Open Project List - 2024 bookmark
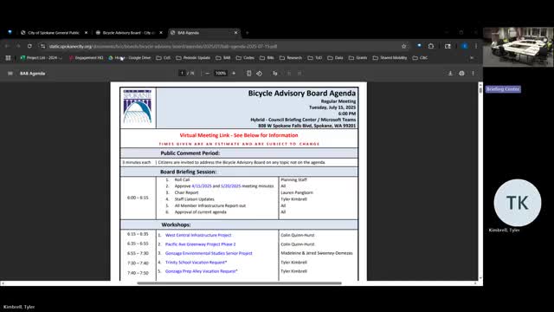This screenshot has height=312, width=554. [x=41, y=58]
